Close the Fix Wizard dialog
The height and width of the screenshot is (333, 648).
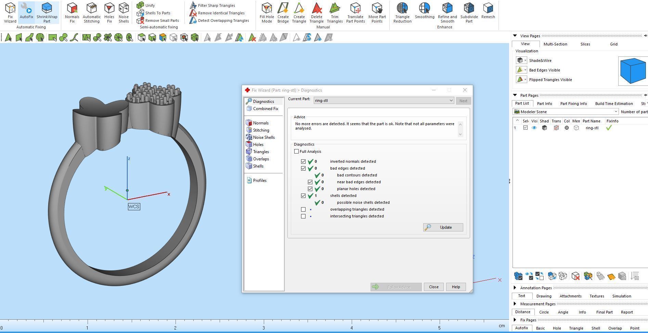[x=433, y=287]
